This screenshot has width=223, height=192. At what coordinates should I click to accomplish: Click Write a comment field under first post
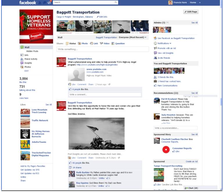(105, 95)
